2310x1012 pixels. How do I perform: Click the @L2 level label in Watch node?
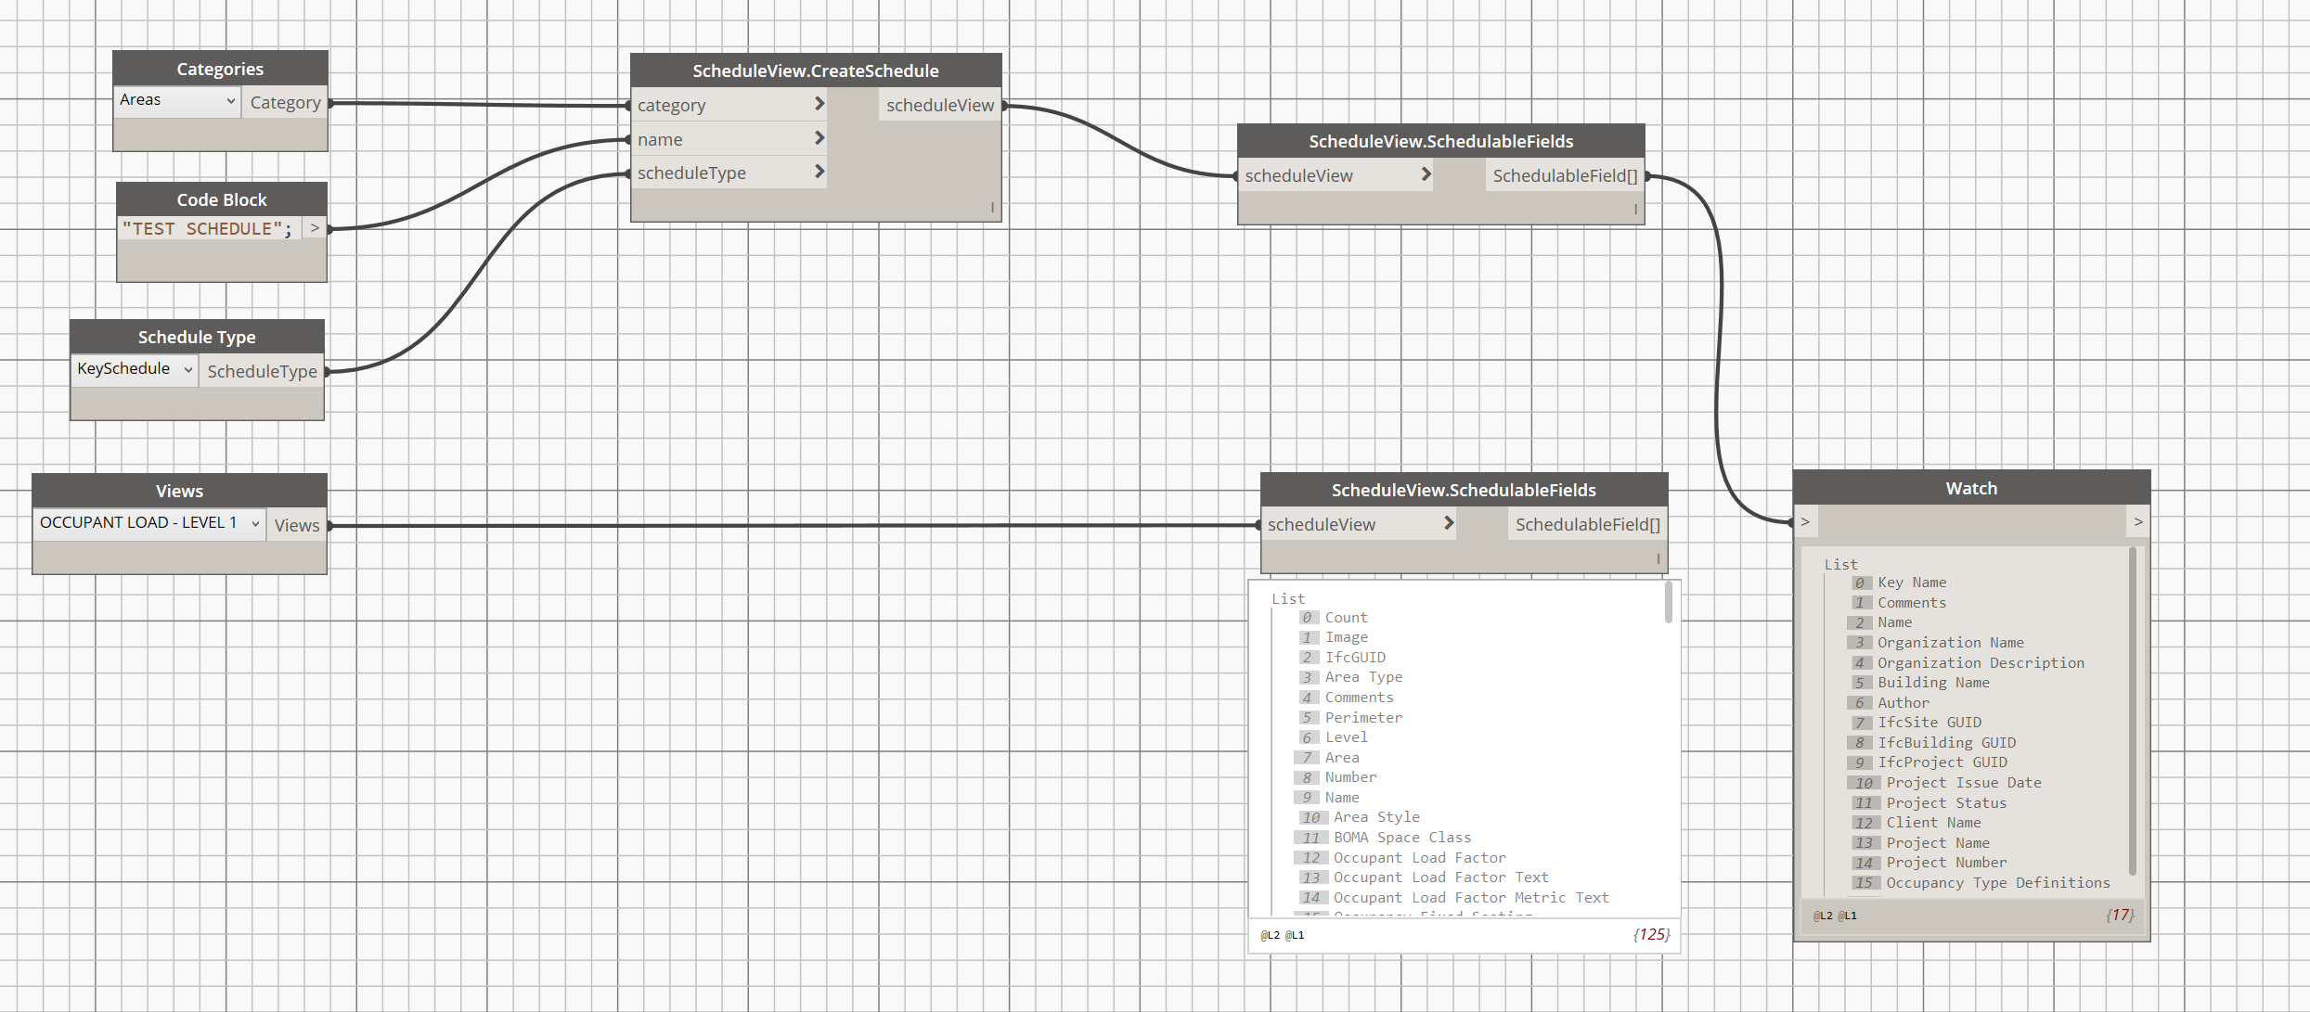click(x=1823, y=916)
